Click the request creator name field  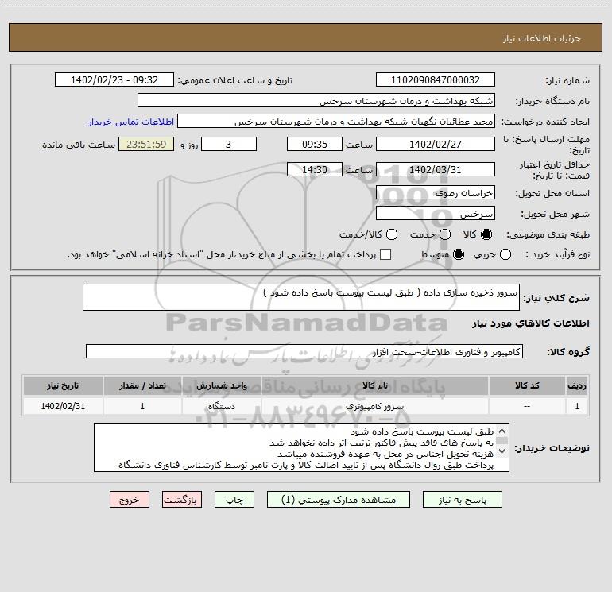coord(336,122)
